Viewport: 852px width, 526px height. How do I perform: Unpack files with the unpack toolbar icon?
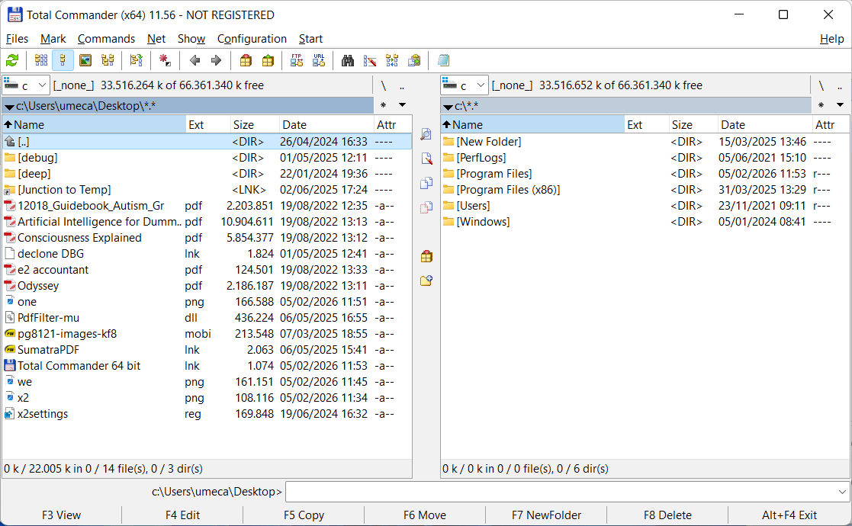pyautogui.click(x=267, y=61)
